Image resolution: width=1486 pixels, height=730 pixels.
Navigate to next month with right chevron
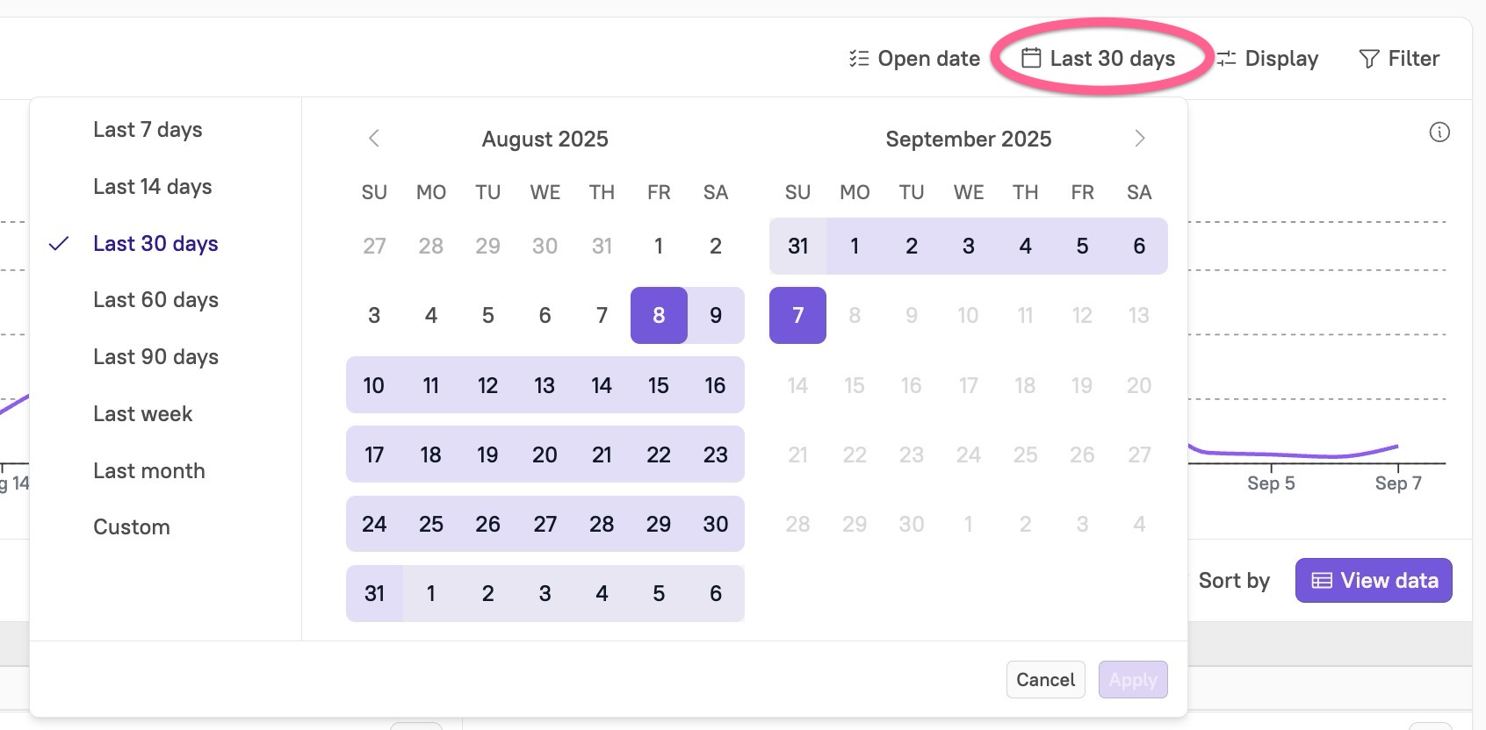[x=1139, y=138]
